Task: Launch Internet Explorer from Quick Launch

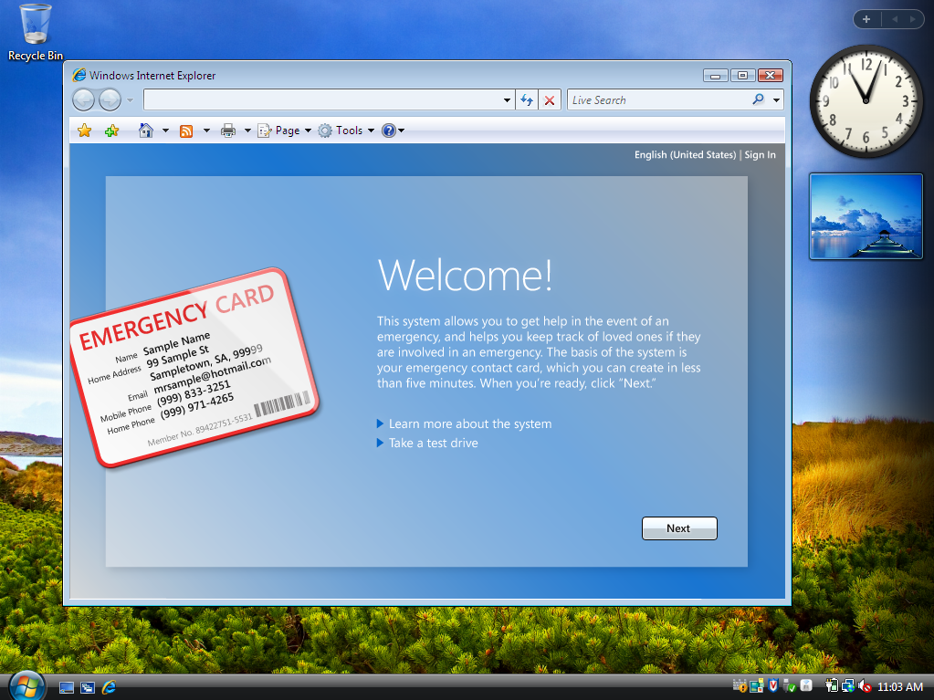Action: coord(109,687)
